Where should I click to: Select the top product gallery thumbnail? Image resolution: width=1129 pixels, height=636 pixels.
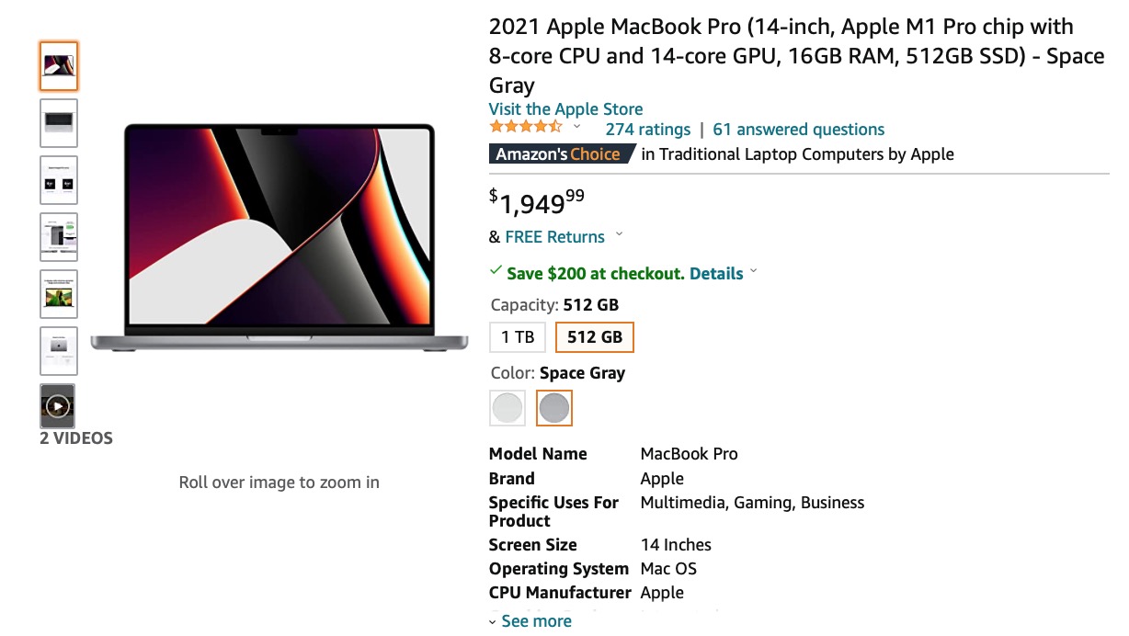point(58,65)
